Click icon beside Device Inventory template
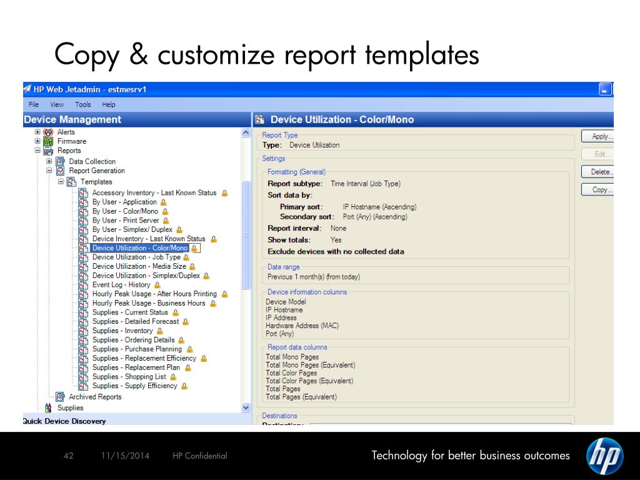640x480 pixels. click(x=83, y=239)
